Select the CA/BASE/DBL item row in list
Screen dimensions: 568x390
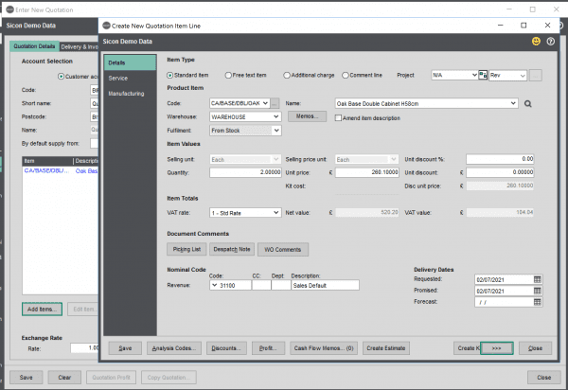[61, 171]
